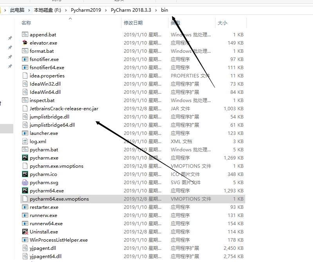Select the WinProcessListHelper.exe icon
Image resolution: width=313 pixels, height=262 pixels.
tap(25, 240)
